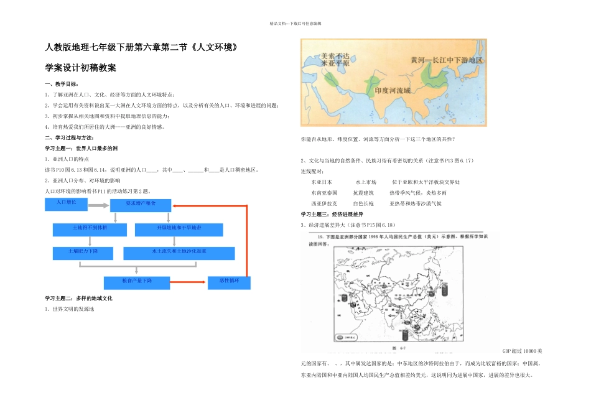
Task: Click matching item 亚热带和热带沙漠气候
Action: pos(416,204)
